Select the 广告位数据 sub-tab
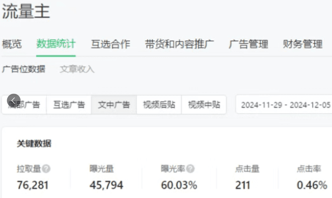This screenshot has height=198, width=332. 24,69
